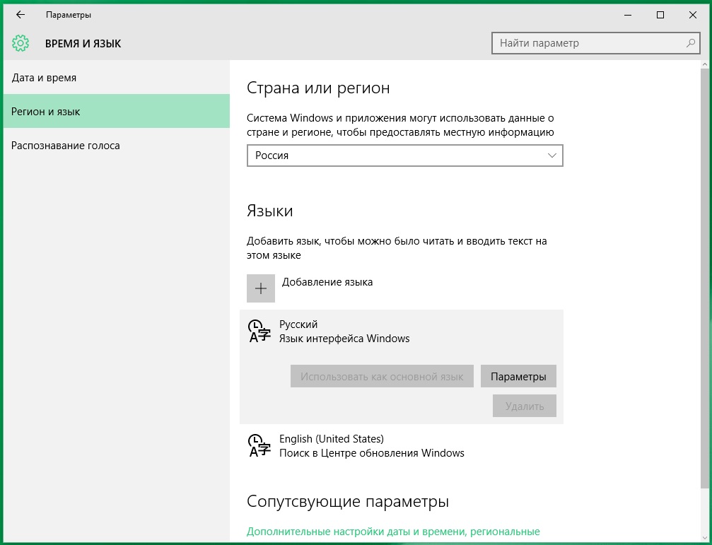Click the search magnifier in Найти параметр

(x=689, y=43)
